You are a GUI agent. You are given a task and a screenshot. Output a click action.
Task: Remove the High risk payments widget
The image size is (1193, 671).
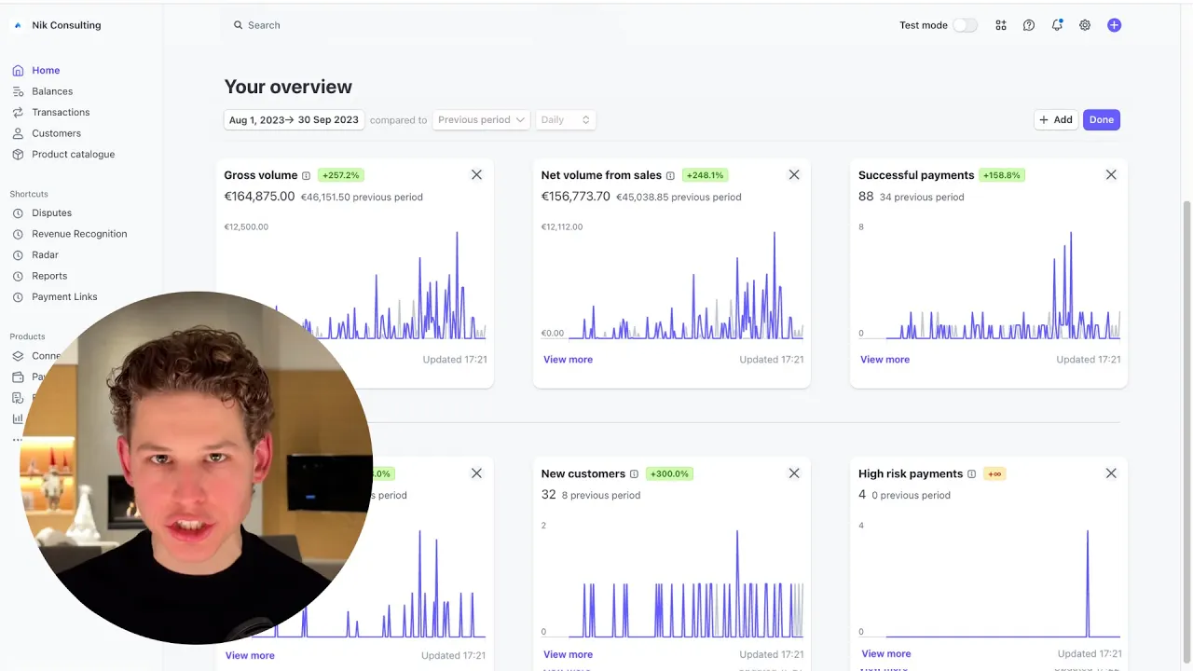tap(1111, 473)
